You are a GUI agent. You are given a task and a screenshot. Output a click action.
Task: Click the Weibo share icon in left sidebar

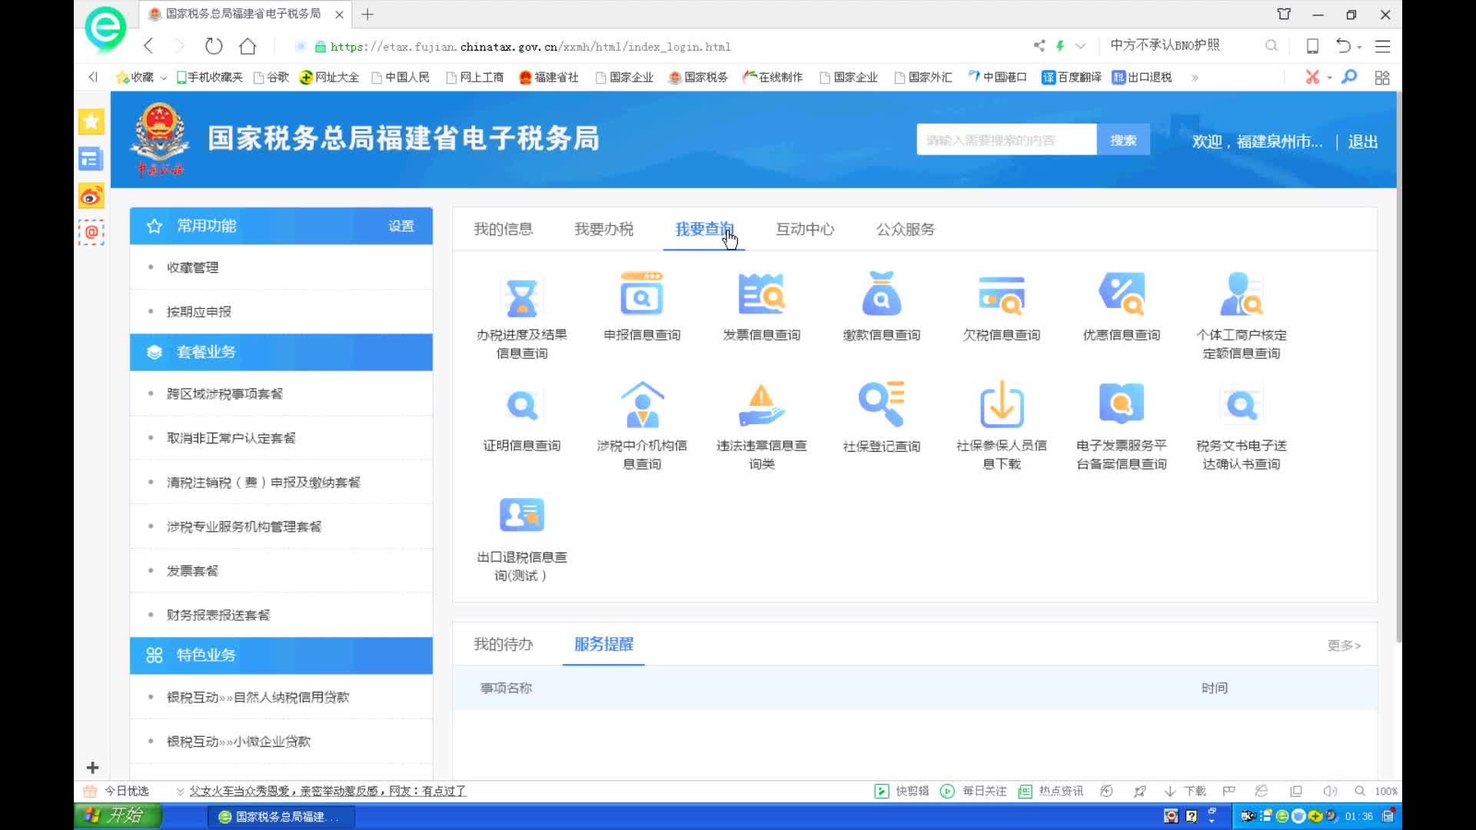click(91, 196)
